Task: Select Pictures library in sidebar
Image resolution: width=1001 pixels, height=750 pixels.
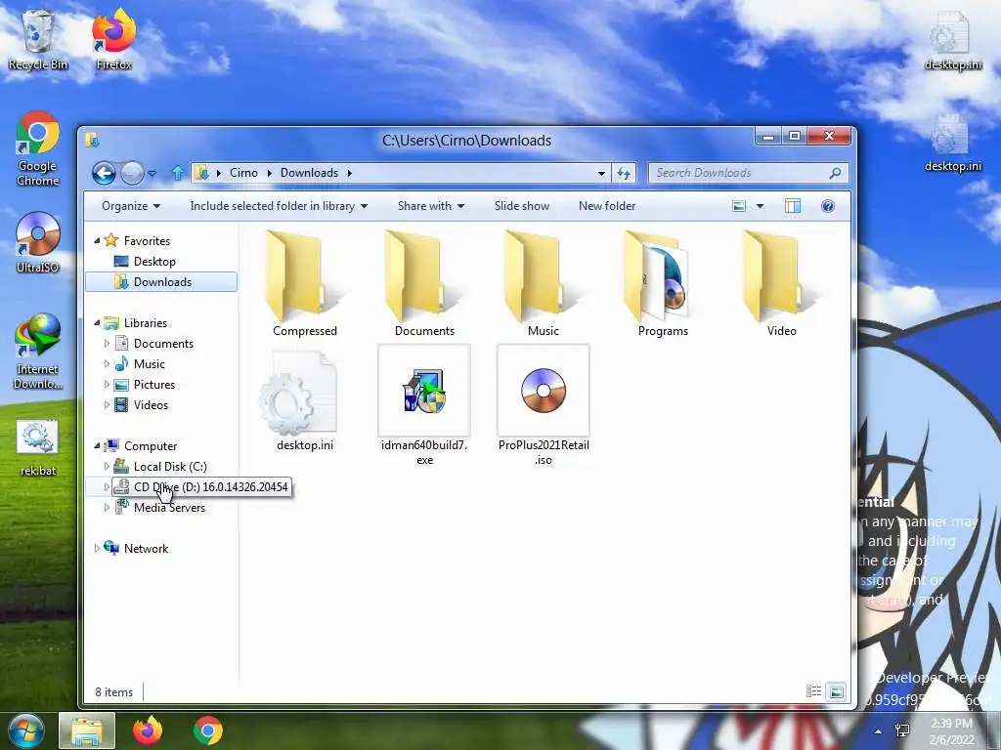Action: pyautogui.click(x=153, y=385)
